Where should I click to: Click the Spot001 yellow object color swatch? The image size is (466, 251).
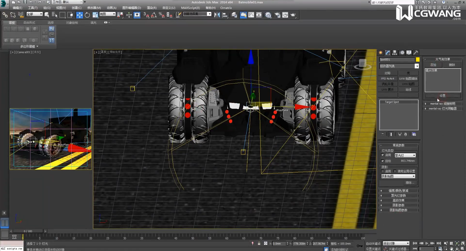[x=418, y=59]
